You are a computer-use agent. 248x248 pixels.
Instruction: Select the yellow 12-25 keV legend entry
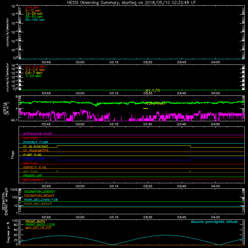(x=34, y=14)
